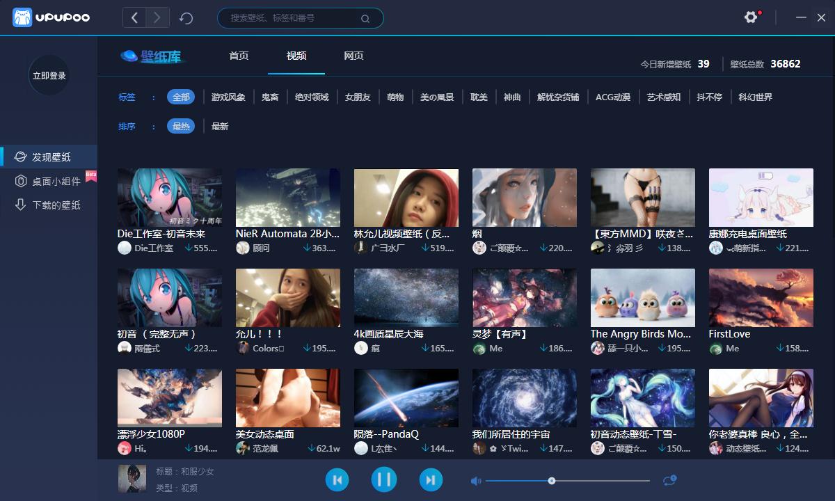
Task: Skip to previous track in player
Action: click(x=337, y=479)
